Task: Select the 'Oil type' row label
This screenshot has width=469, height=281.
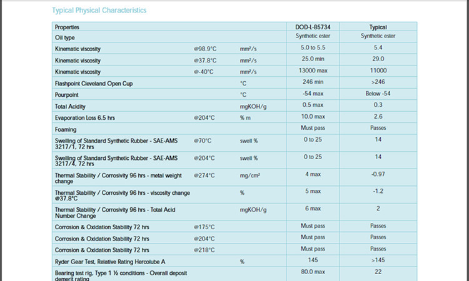Action: [x=64, y=37]
